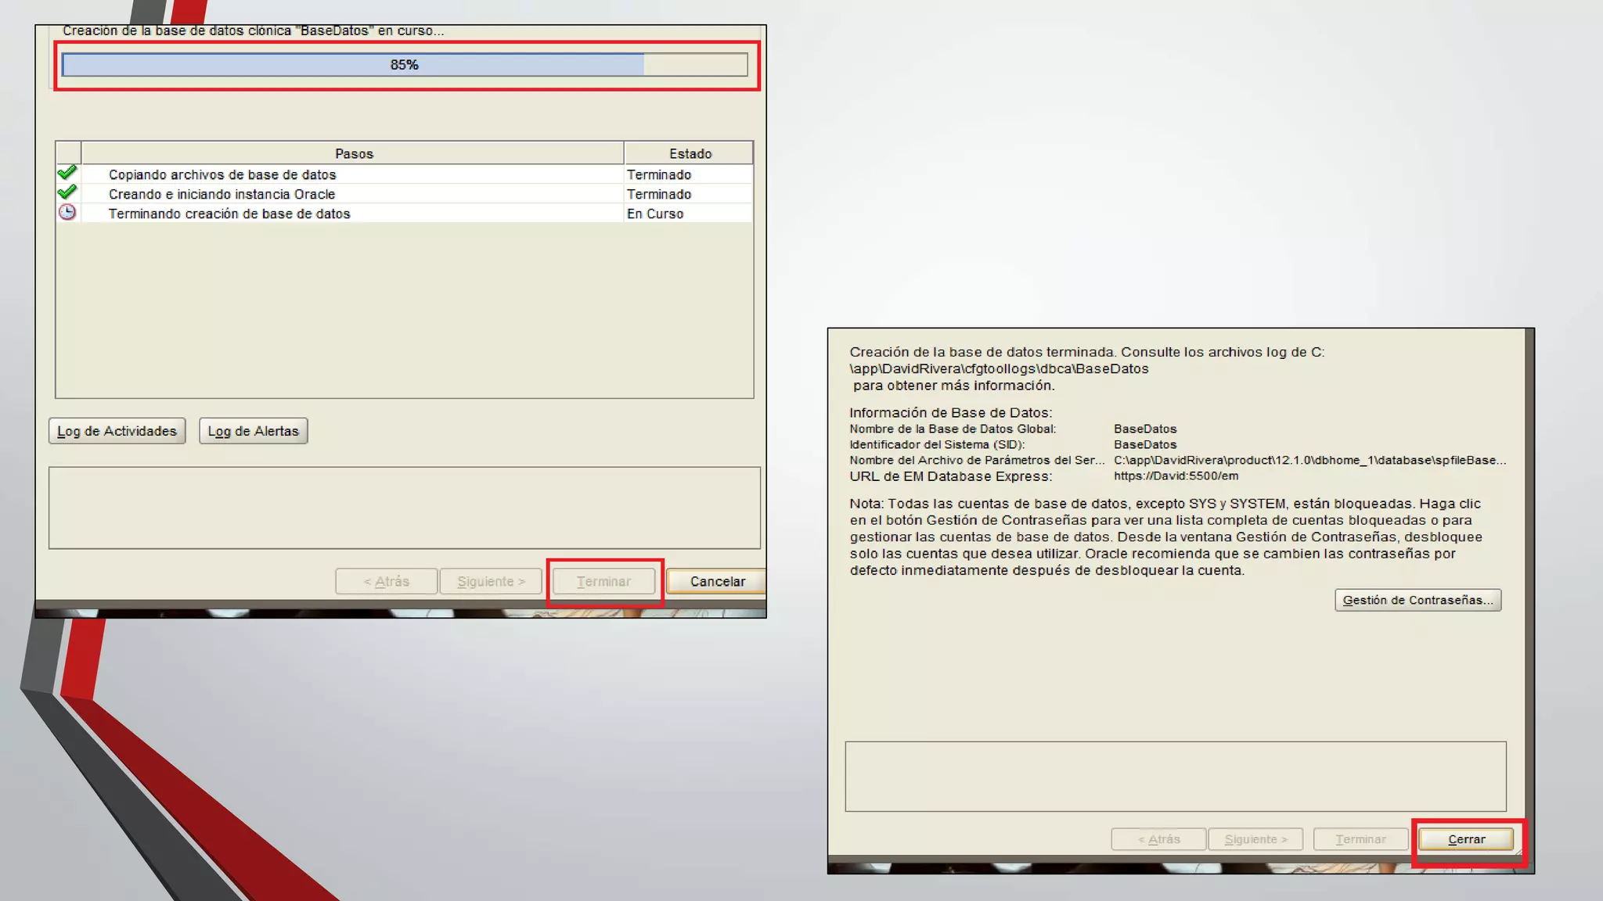Click green checkmark beside Creando e iniciando instancia

click(x=67, y=192)
